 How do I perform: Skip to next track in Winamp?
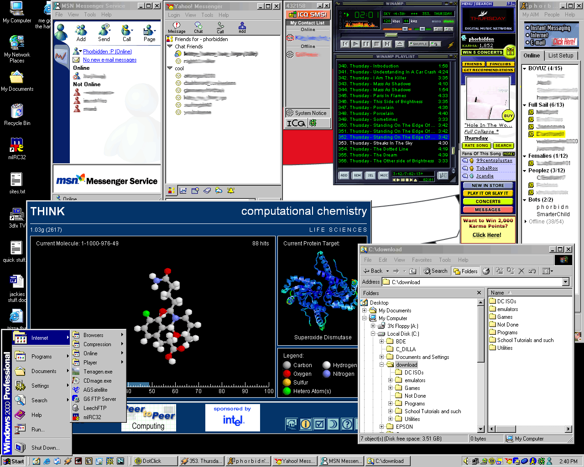pos(387,44)
